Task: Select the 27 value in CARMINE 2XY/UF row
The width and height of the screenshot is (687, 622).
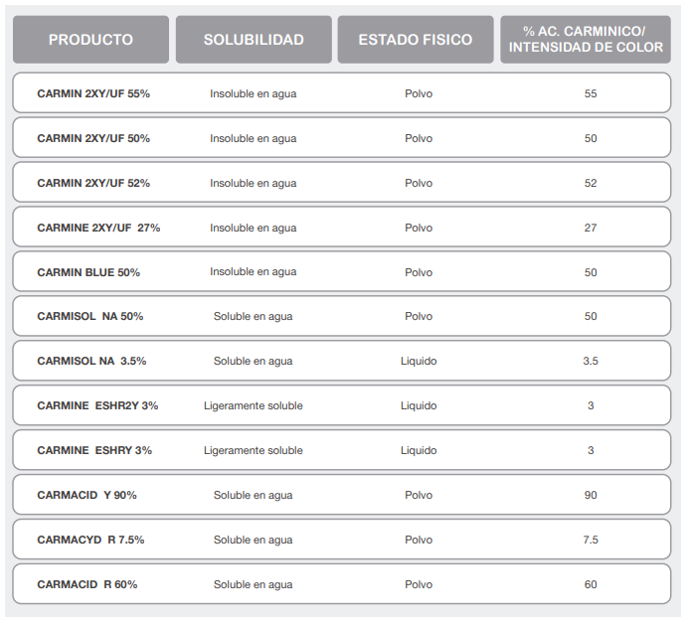Action: coord(591,228)
